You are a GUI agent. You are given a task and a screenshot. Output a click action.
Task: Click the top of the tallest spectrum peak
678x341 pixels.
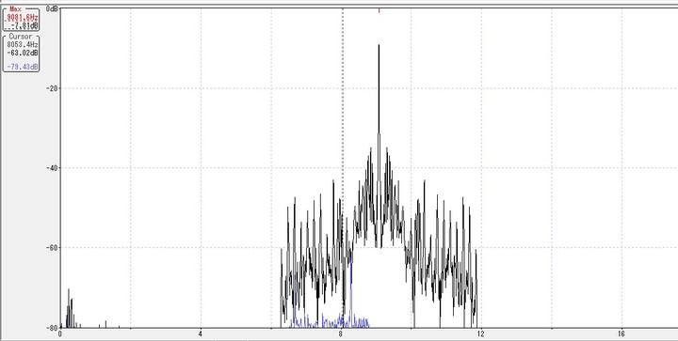tap(379, 45)
